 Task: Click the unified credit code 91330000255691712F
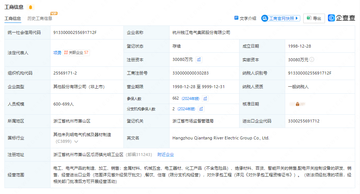click(x=75, y=32)
